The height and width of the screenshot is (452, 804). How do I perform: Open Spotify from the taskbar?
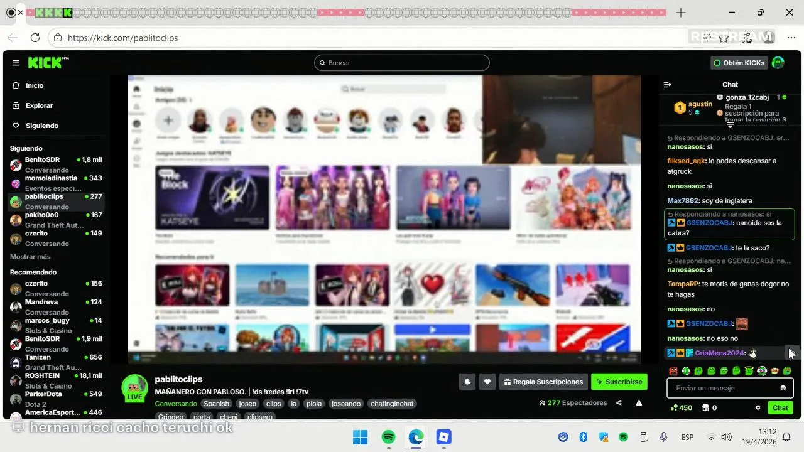(x=389, y=437)
